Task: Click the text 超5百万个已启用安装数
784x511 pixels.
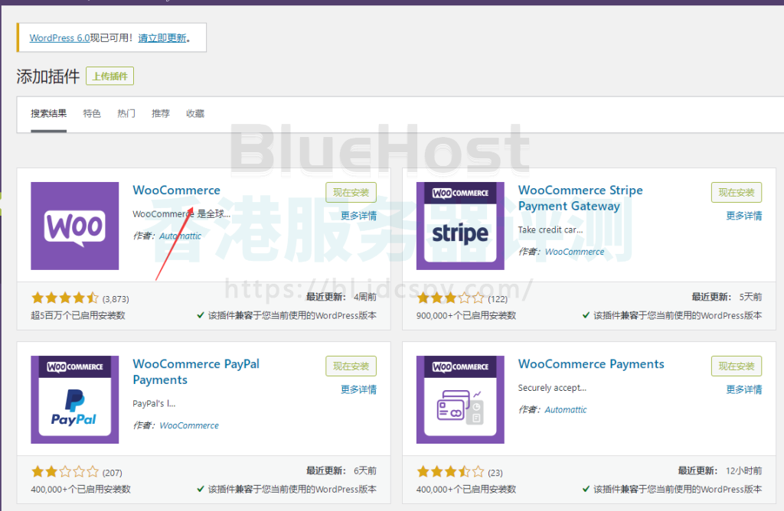Action: click(x=78, y=316)
